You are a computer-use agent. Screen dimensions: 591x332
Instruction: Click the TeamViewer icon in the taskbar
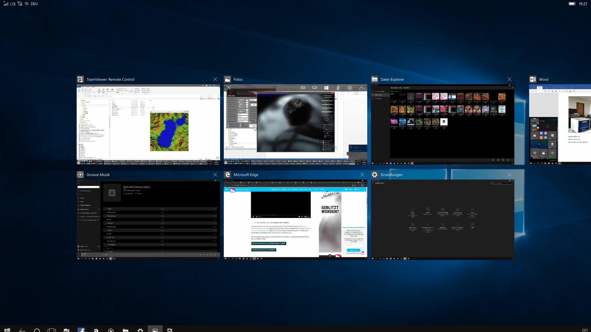170,330
